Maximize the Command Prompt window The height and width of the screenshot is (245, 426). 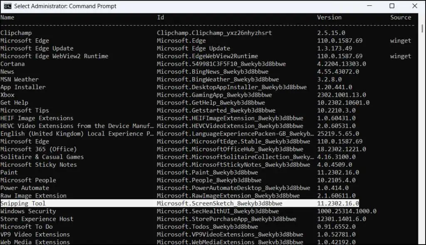(392, 6)
